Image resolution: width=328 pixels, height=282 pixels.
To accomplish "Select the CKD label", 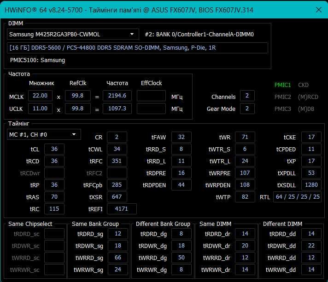I will coord(303,85).
